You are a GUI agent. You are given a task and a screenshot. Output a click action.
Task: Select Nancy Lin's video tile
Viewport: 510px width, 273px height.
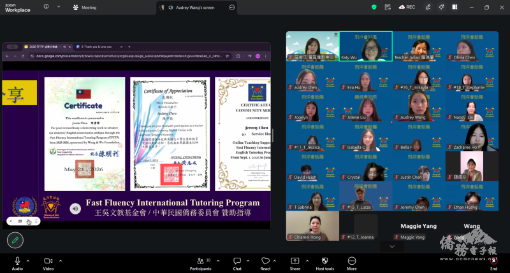tap(472, 106)
